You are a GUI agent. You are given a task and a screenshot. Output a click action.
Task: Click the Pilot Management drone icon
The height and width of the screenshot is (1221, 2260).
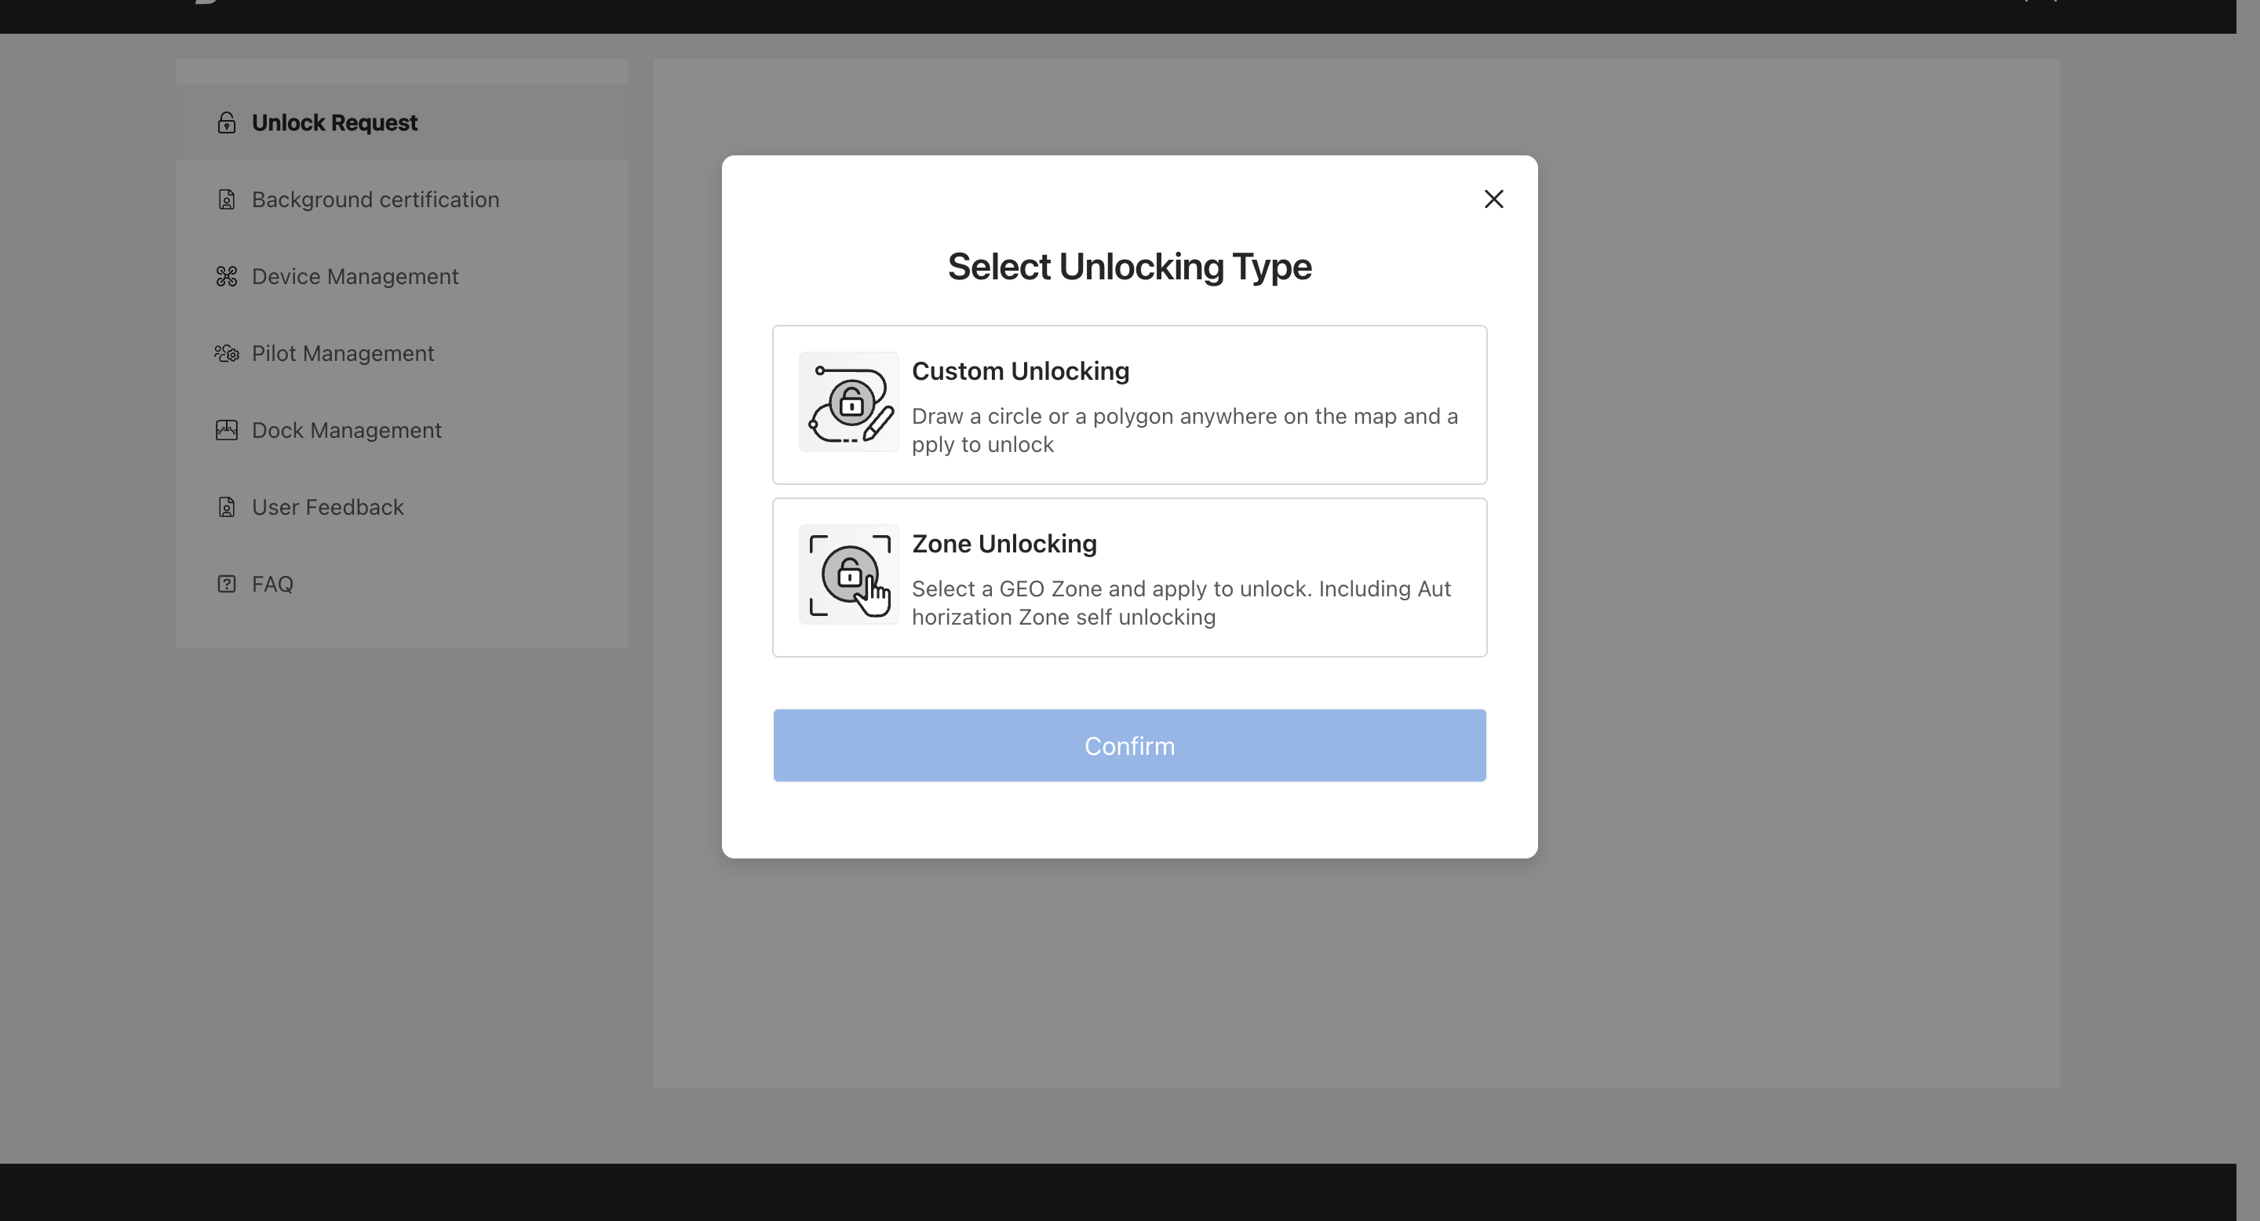pyautogui.click(x=225, y=353)
